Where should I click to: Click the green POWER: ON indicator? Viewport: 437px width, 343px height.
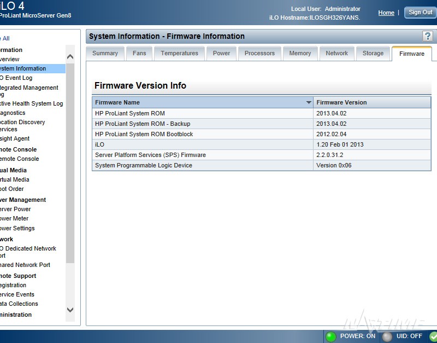331,336
